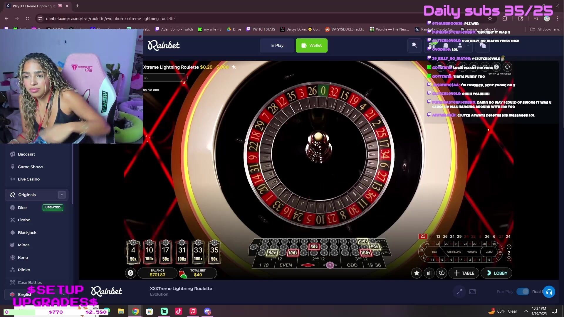This screenshot has height=317, width=564.
Task: Open the game help question mark
Action: [x=496, y=67]
